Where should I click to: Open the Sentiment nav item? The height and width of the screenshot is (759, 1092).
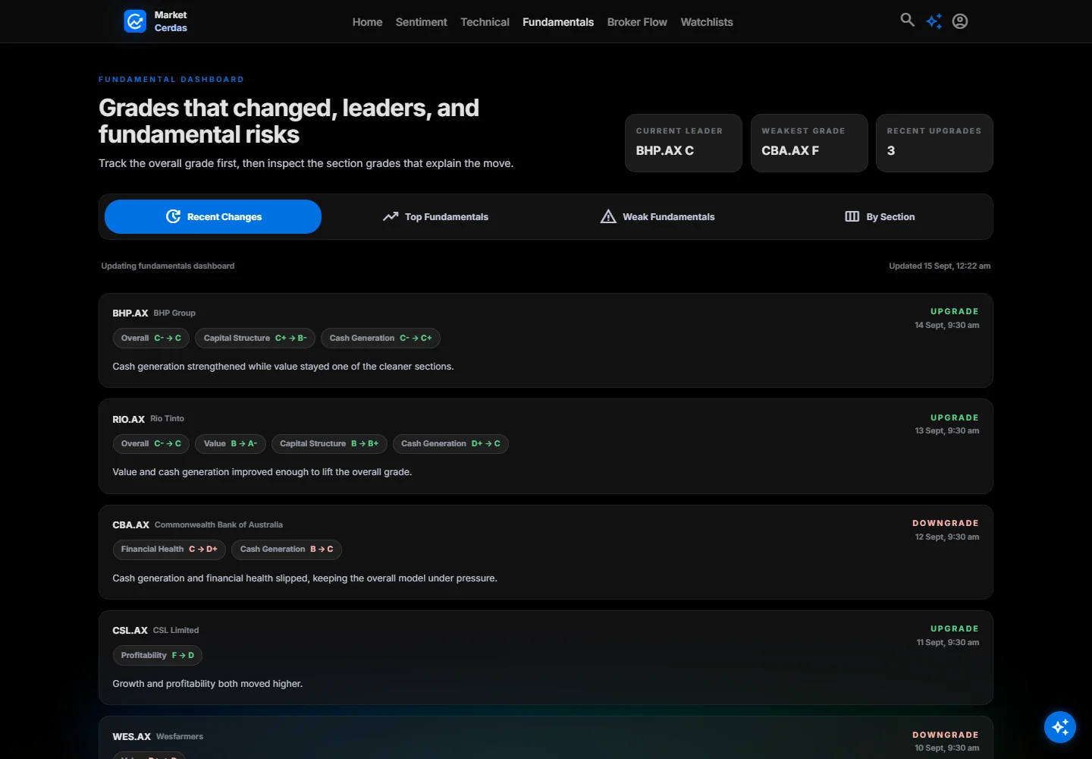click(x=421, y=22)
